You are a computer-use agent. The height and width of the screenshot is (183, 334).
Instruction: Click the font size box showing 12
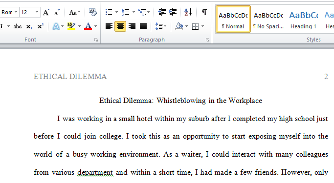click(x=27, y=12)
